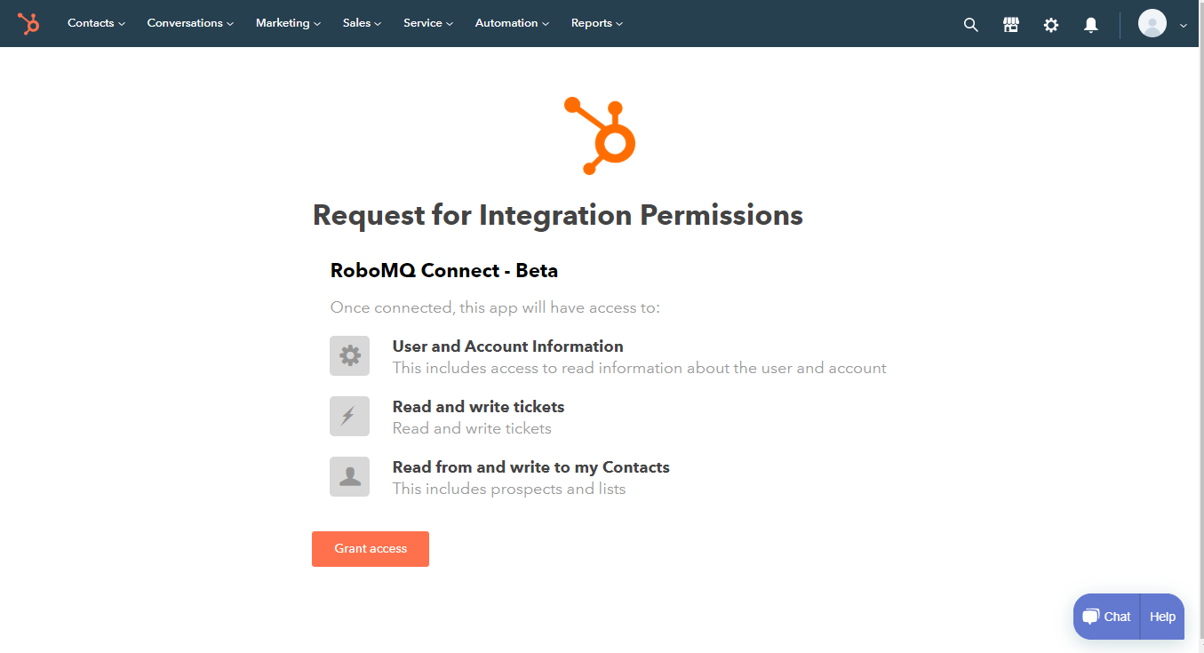Open the Chat widget button

tap(1107, 617)
